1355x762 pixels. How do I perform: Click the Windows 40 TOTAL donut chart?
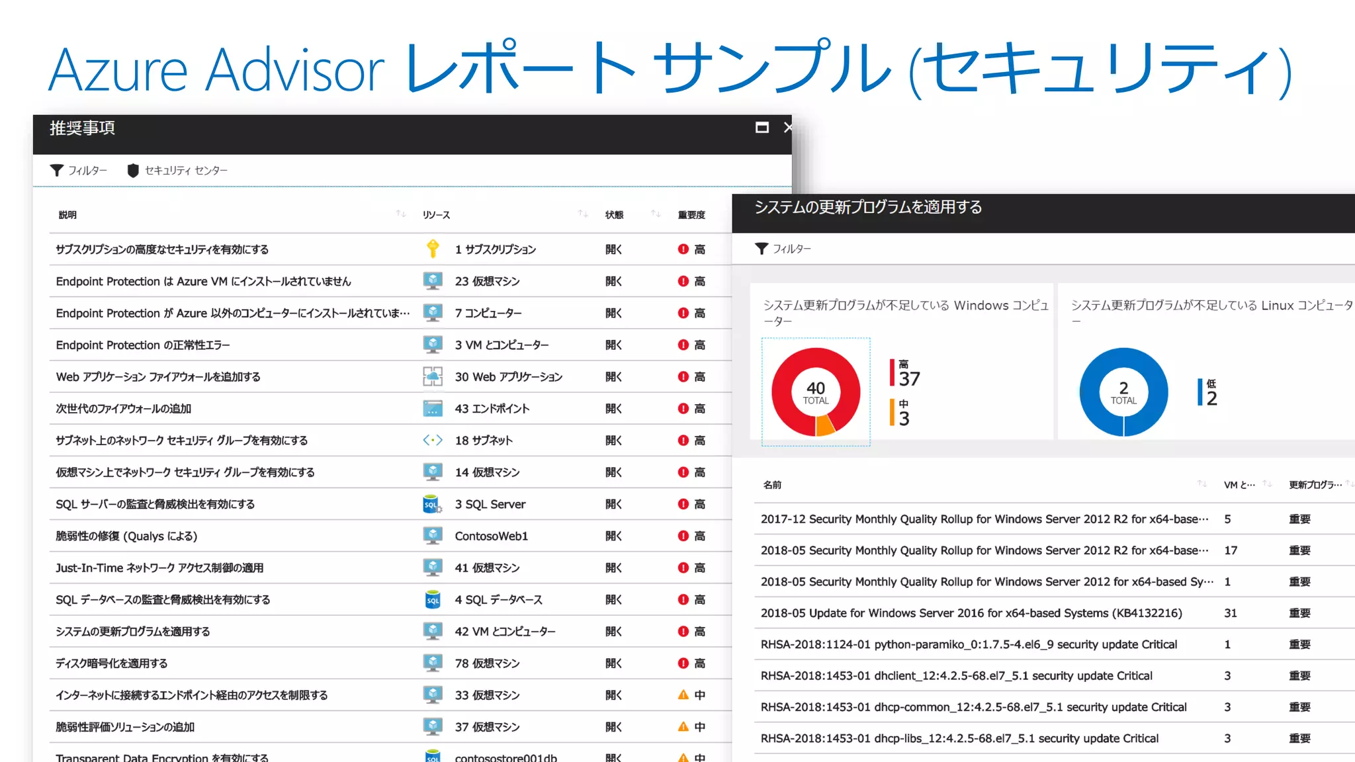coord(816,392)
